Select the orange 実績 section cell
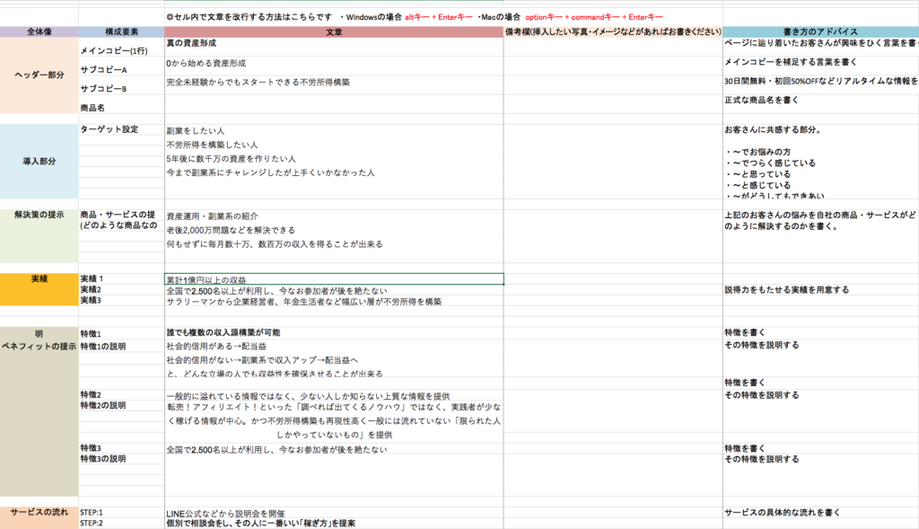Viewport: 919px width, 529px height. (39, 278)
